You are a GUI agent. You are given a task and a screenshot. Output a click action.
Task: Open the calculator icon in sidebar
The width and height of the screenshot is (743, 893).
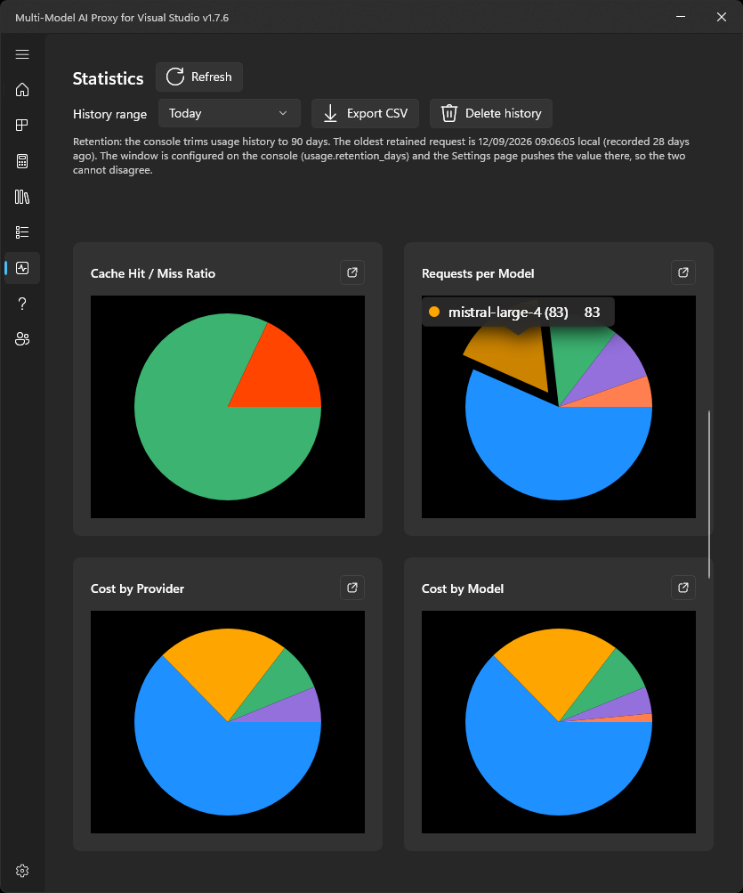pos(22,161)
